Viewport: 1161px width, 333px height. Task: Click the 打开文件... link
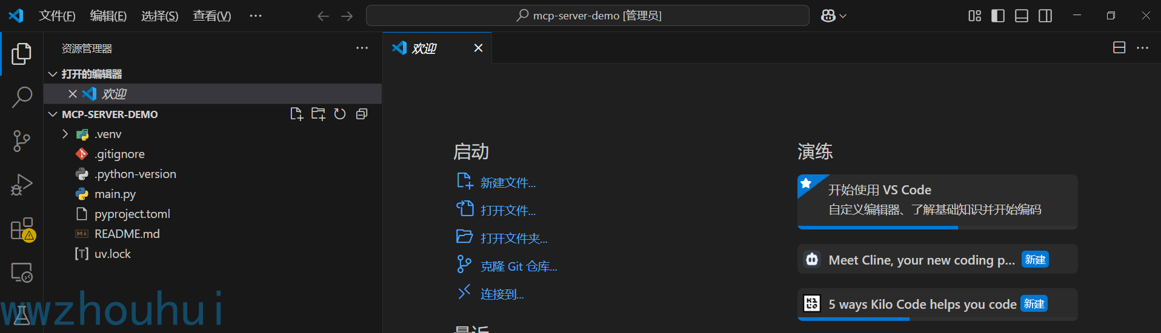coord(508,211)
